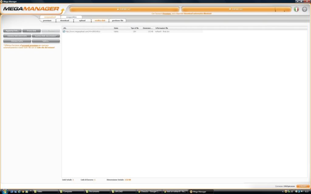The image size is (311, 194).
Task: Click Scarica link successivo button
Action: click(46, 36)
